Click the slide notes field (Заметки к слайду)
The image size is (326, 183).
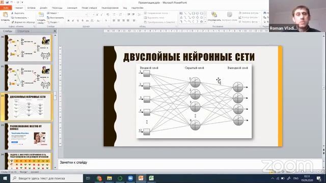pos(190,164)
